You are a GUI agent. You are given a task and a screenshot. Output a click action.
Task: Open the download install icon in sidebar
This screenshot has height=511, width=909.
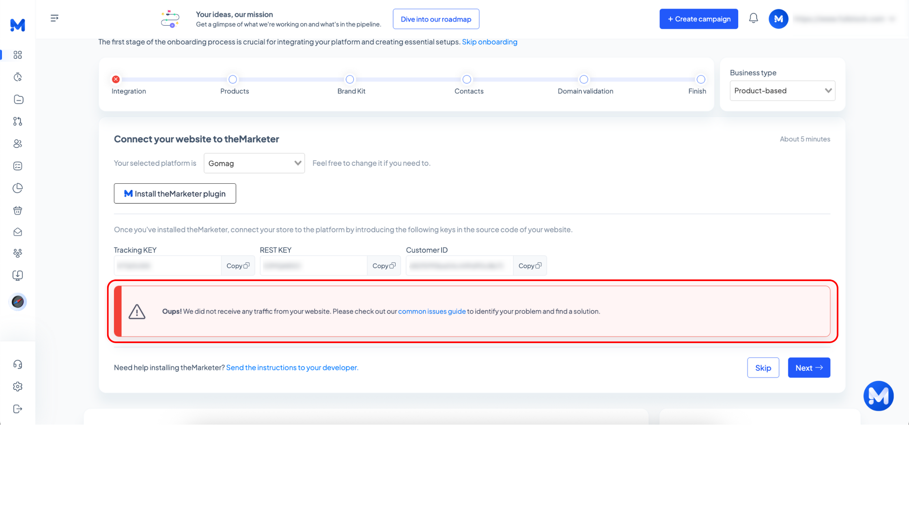click(x=17, y=276)
